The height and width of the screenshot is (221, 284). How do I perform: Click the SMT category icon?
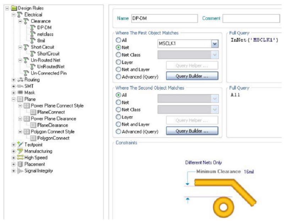click(20, 86)
